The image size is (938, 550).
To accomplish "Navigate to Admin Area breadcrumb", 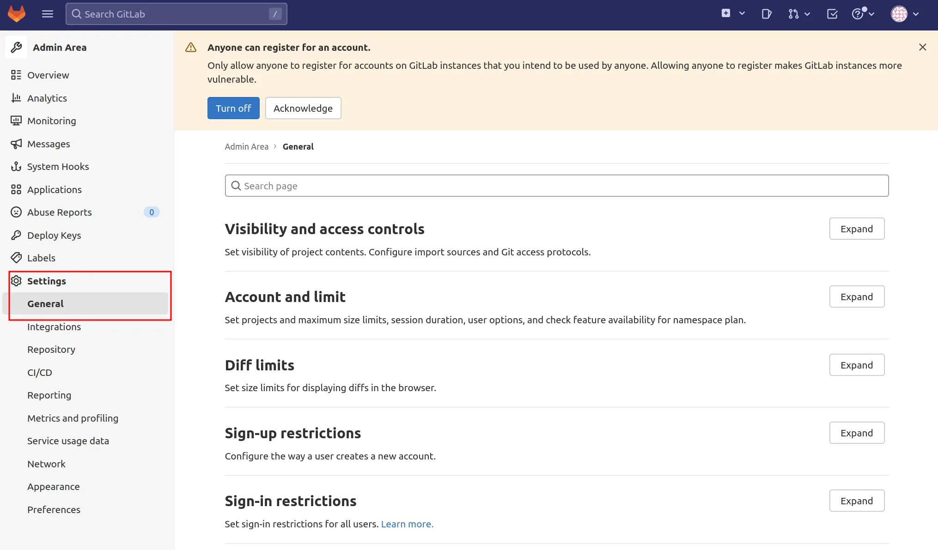I will coord(246,146).
